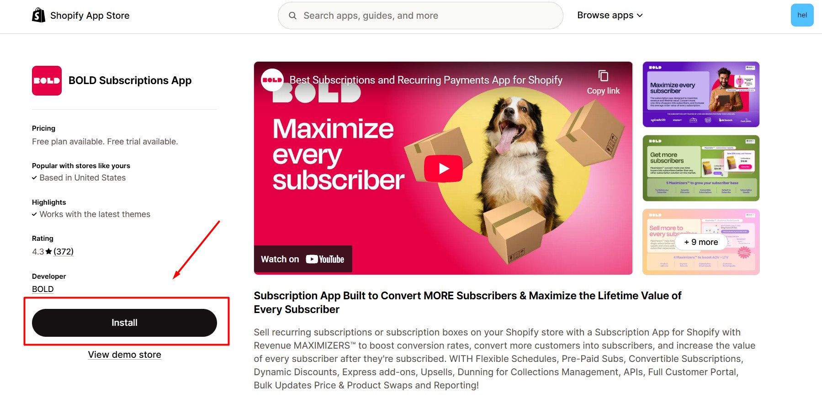
Task: Open the Browse apps dropdown
Action: click(x=605, y=15)
